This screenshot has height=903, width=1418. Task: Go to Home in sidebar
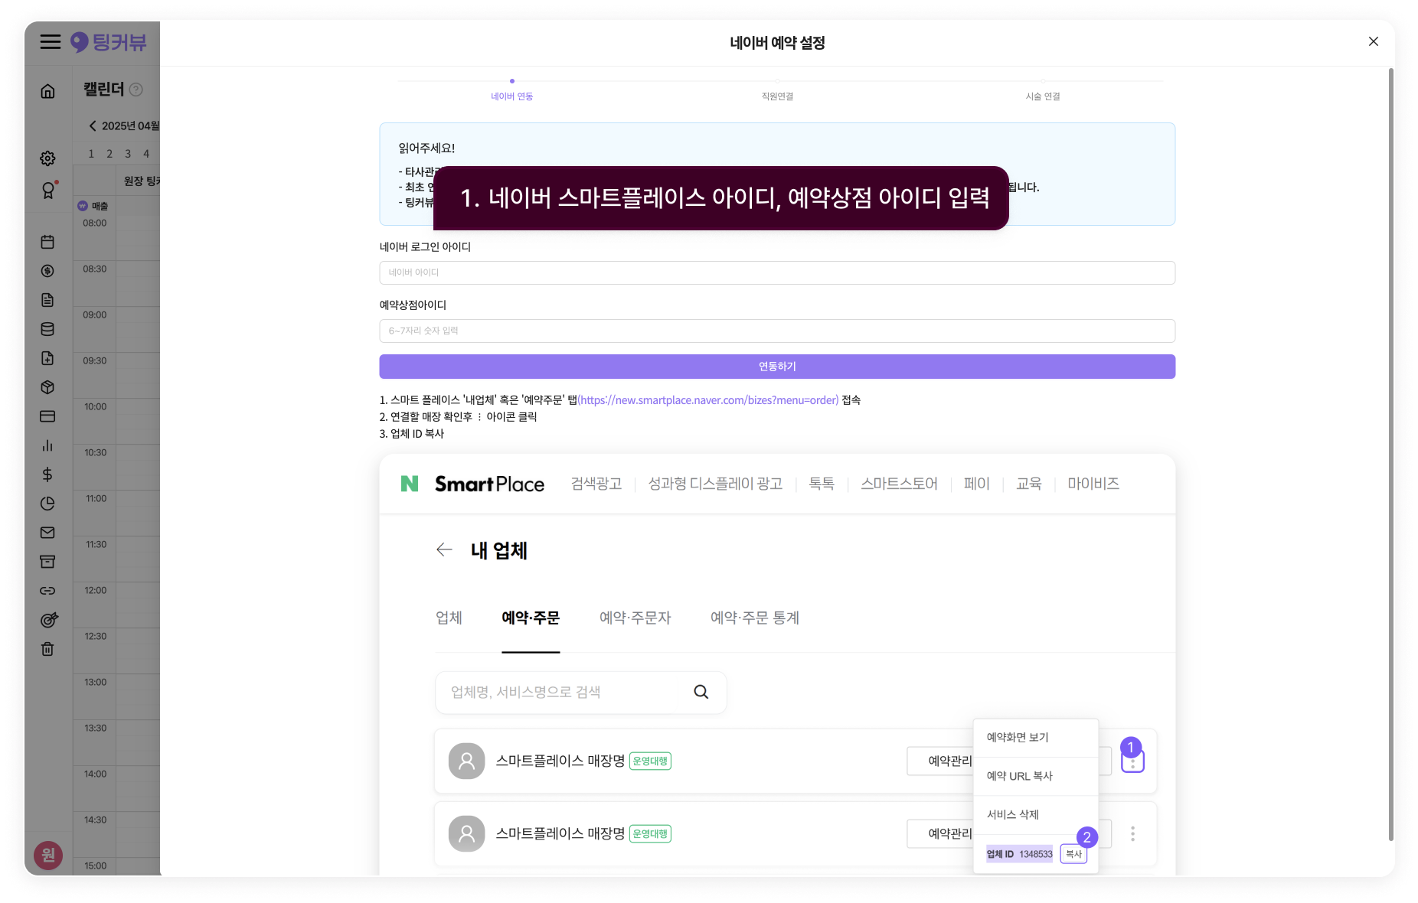pos(47,92)
